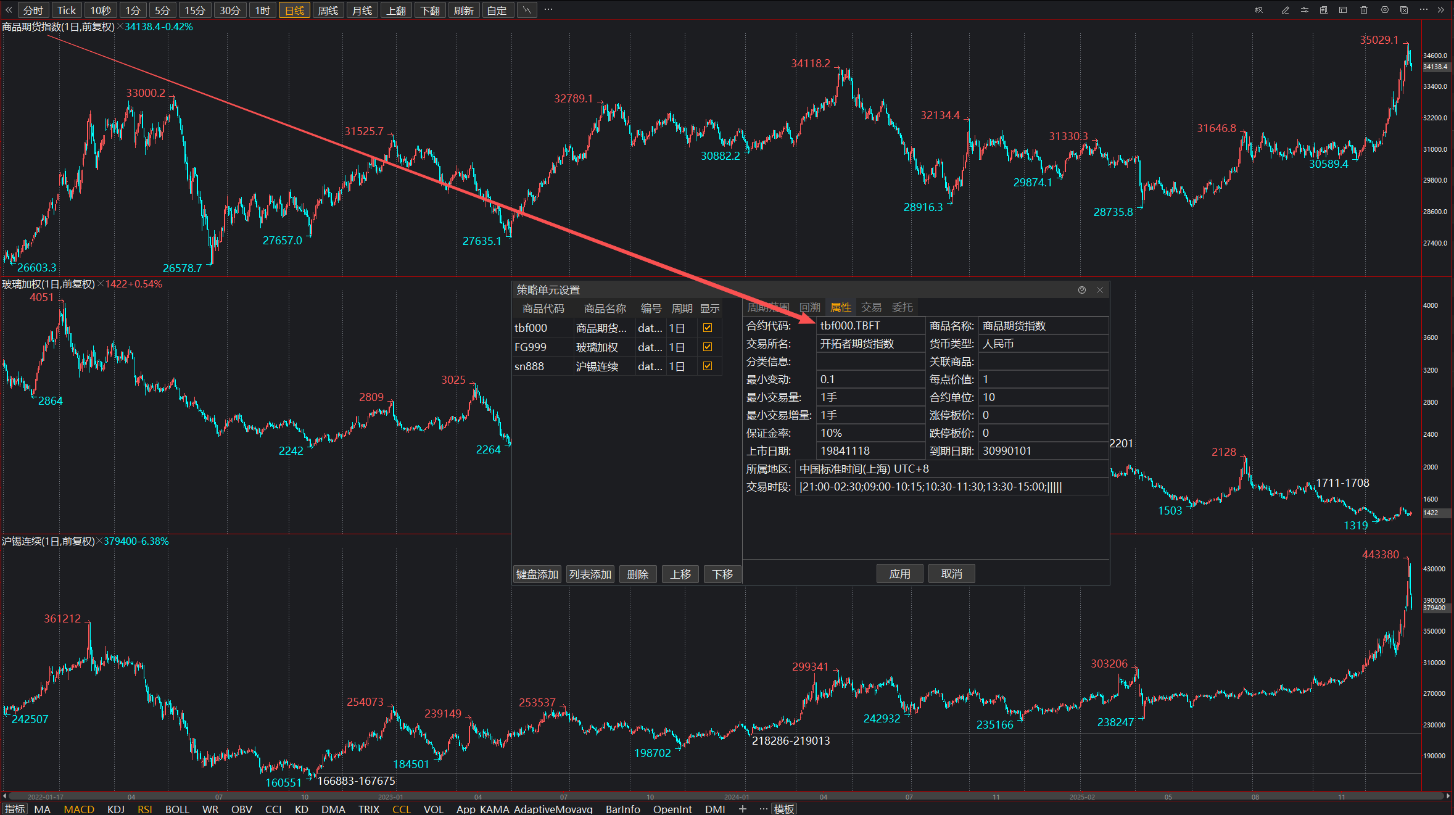Click the pencil drawing tool icon
Viewport: 1454px width, 815px height.
tap(1285, 10)
